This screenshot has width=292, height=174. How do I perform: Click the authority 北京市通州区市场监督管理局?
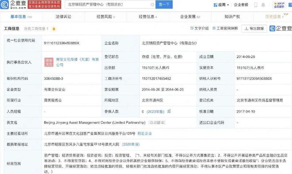(260, 101)
